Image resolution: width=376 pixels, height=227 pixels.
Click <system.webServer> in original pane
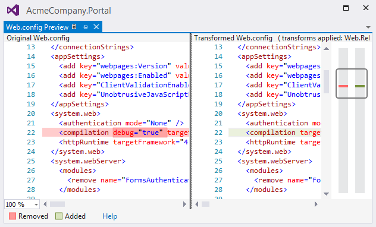pos(88,161)
